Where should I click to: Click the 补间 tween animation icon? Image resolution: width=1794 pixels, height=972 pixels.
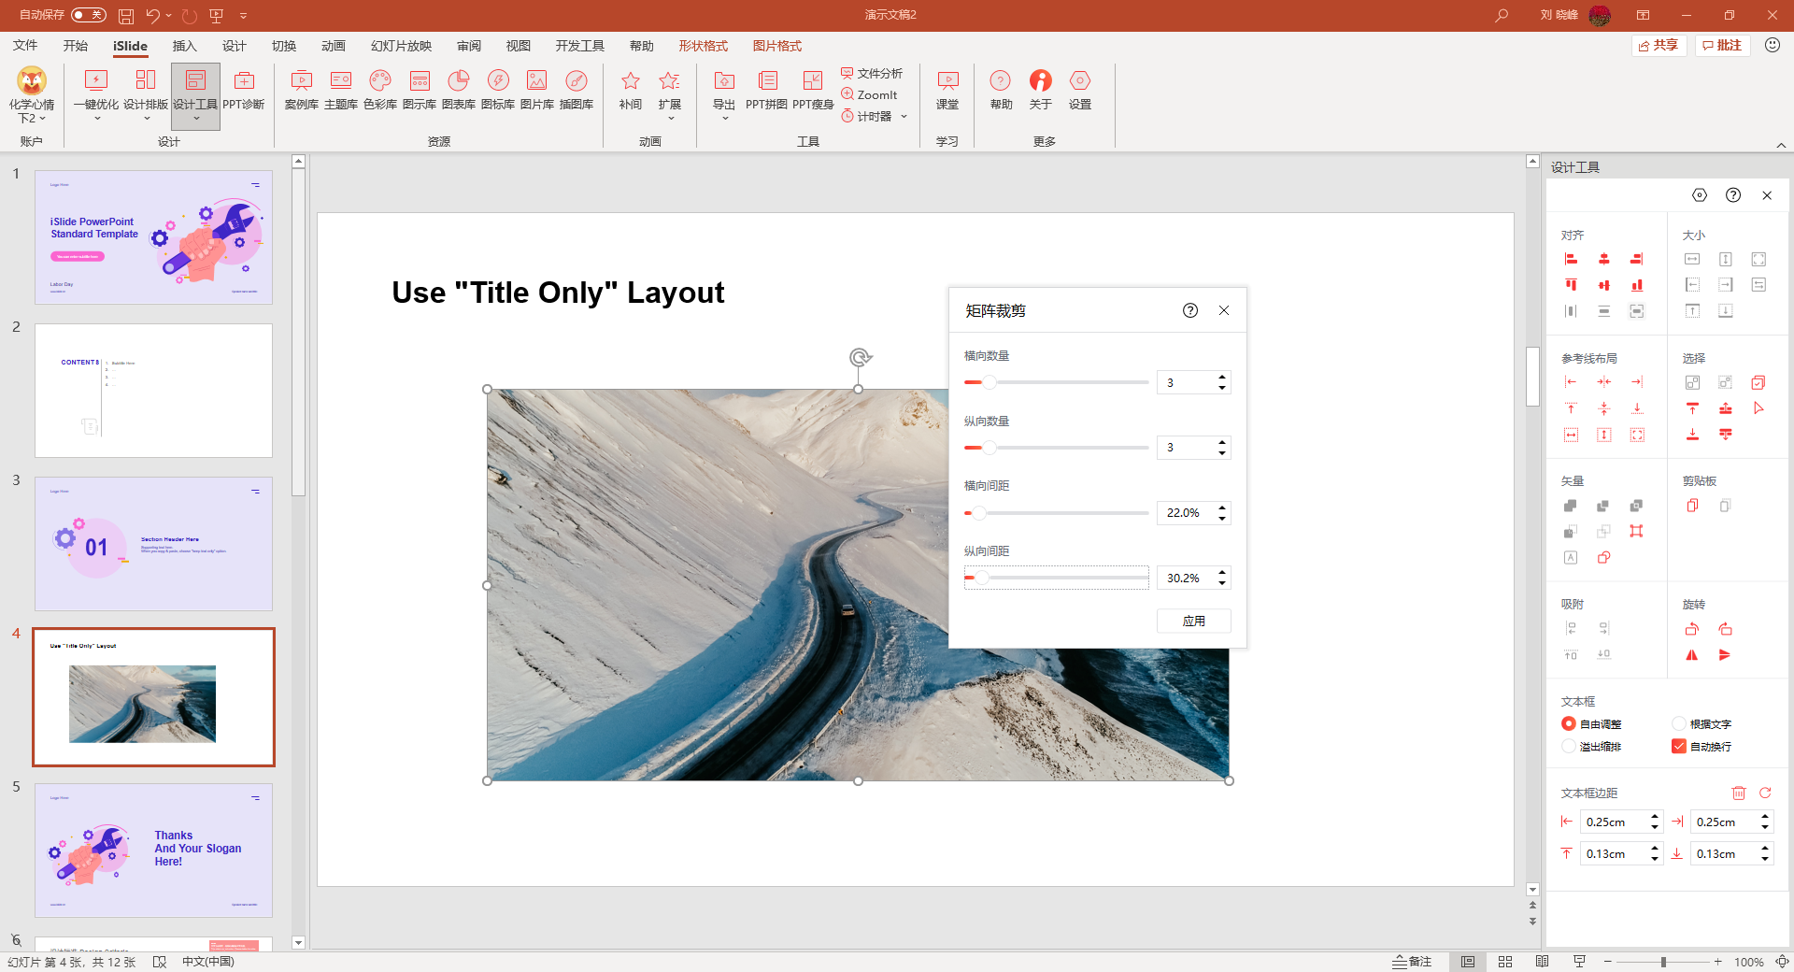coord(630,90)
